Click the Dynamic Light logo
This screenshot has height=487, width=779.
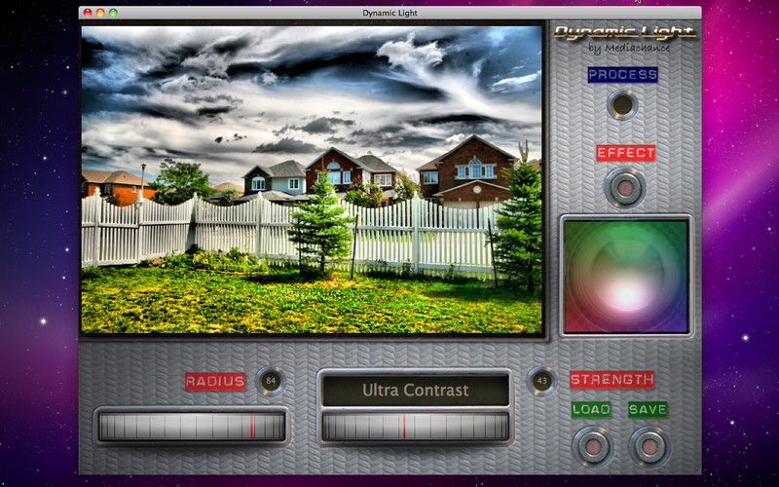click(x=625, y=32)
